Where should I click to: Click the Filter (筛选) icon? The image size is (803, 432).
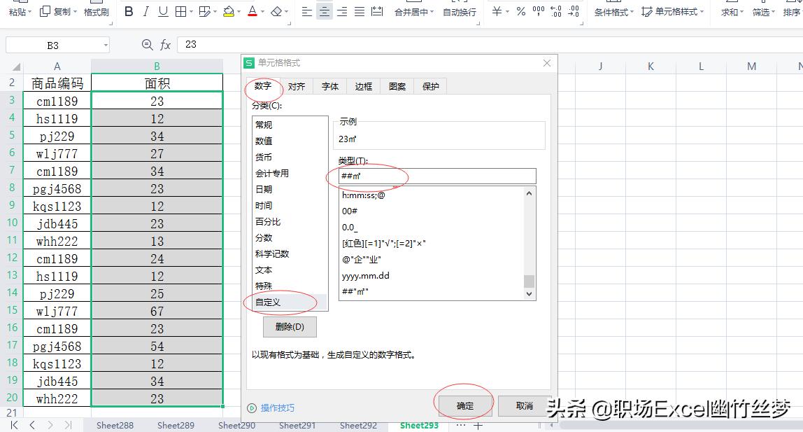tap(762, 12)
